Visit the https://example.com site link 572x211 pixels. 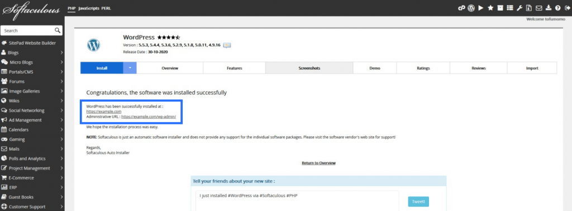104,112
